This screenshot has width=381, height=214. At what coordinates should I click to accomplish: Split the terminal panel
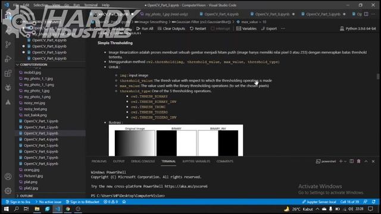[352, 161]
